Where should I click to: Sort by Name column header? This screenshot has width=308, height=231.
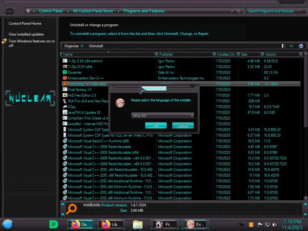pyautogui.click(x=108, y=54)
